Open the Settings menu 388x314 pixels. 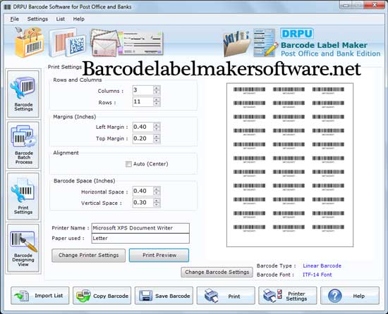tap(37, 19)
